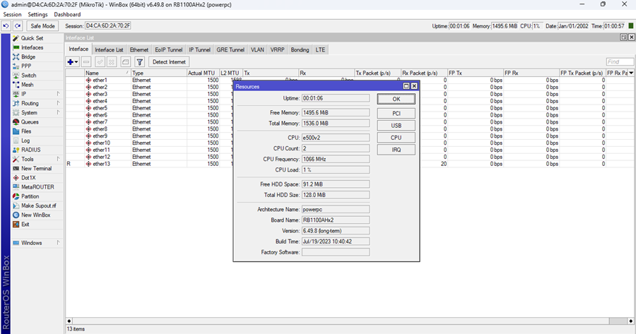Open the Switch section
636x334 pixels.
(28, 76)
